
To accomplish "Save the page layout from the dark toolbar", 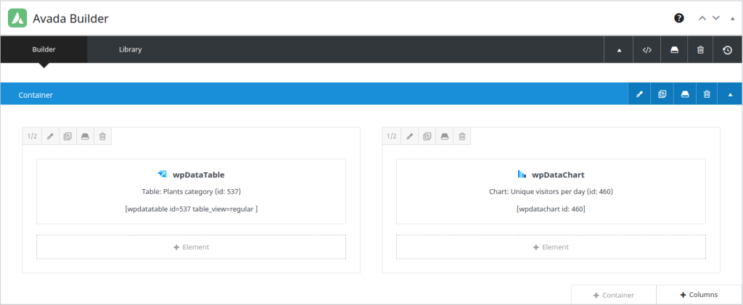I will (x=673, y=50).
